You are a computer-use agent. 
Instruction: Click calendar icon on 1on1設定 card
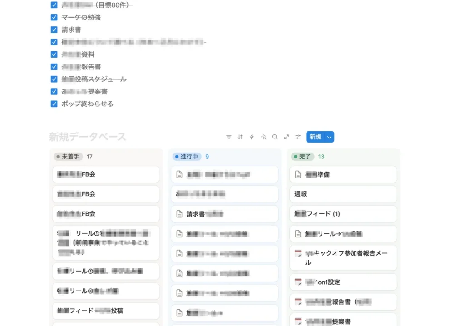pos(298,282)
